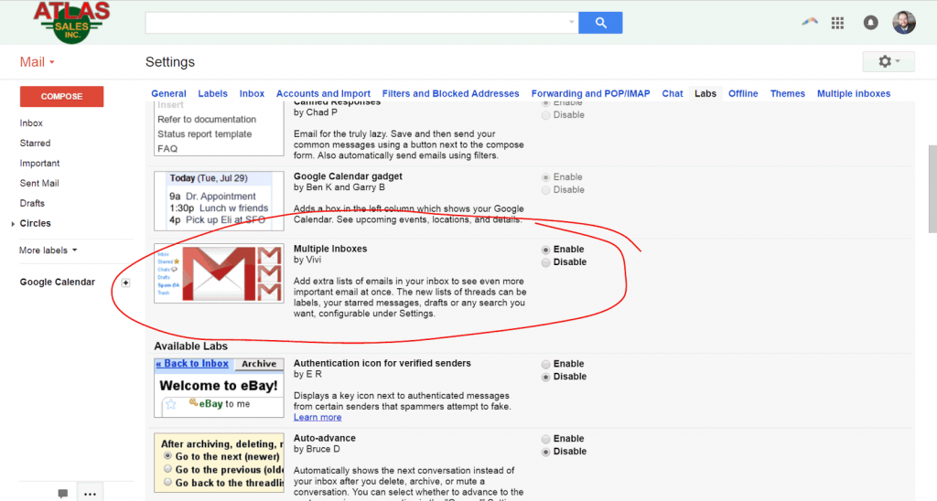Expand the Circles label

click(13, 223)
